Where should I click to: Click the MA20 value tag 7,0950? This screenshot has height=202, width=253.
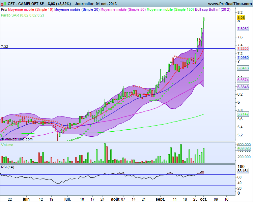[243, 58]
